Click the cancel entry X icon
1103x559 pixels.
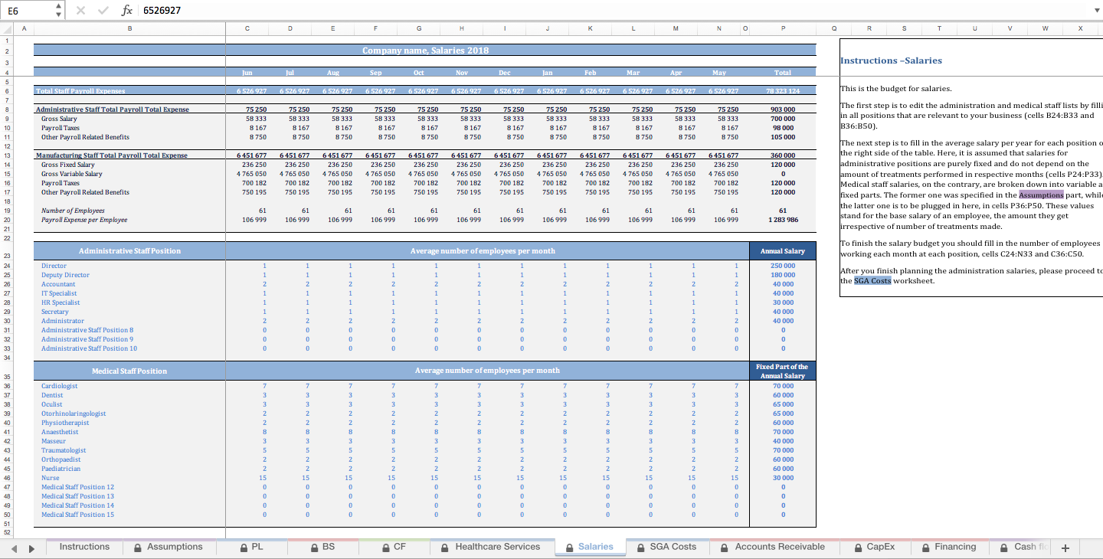[x=81, y=11]
